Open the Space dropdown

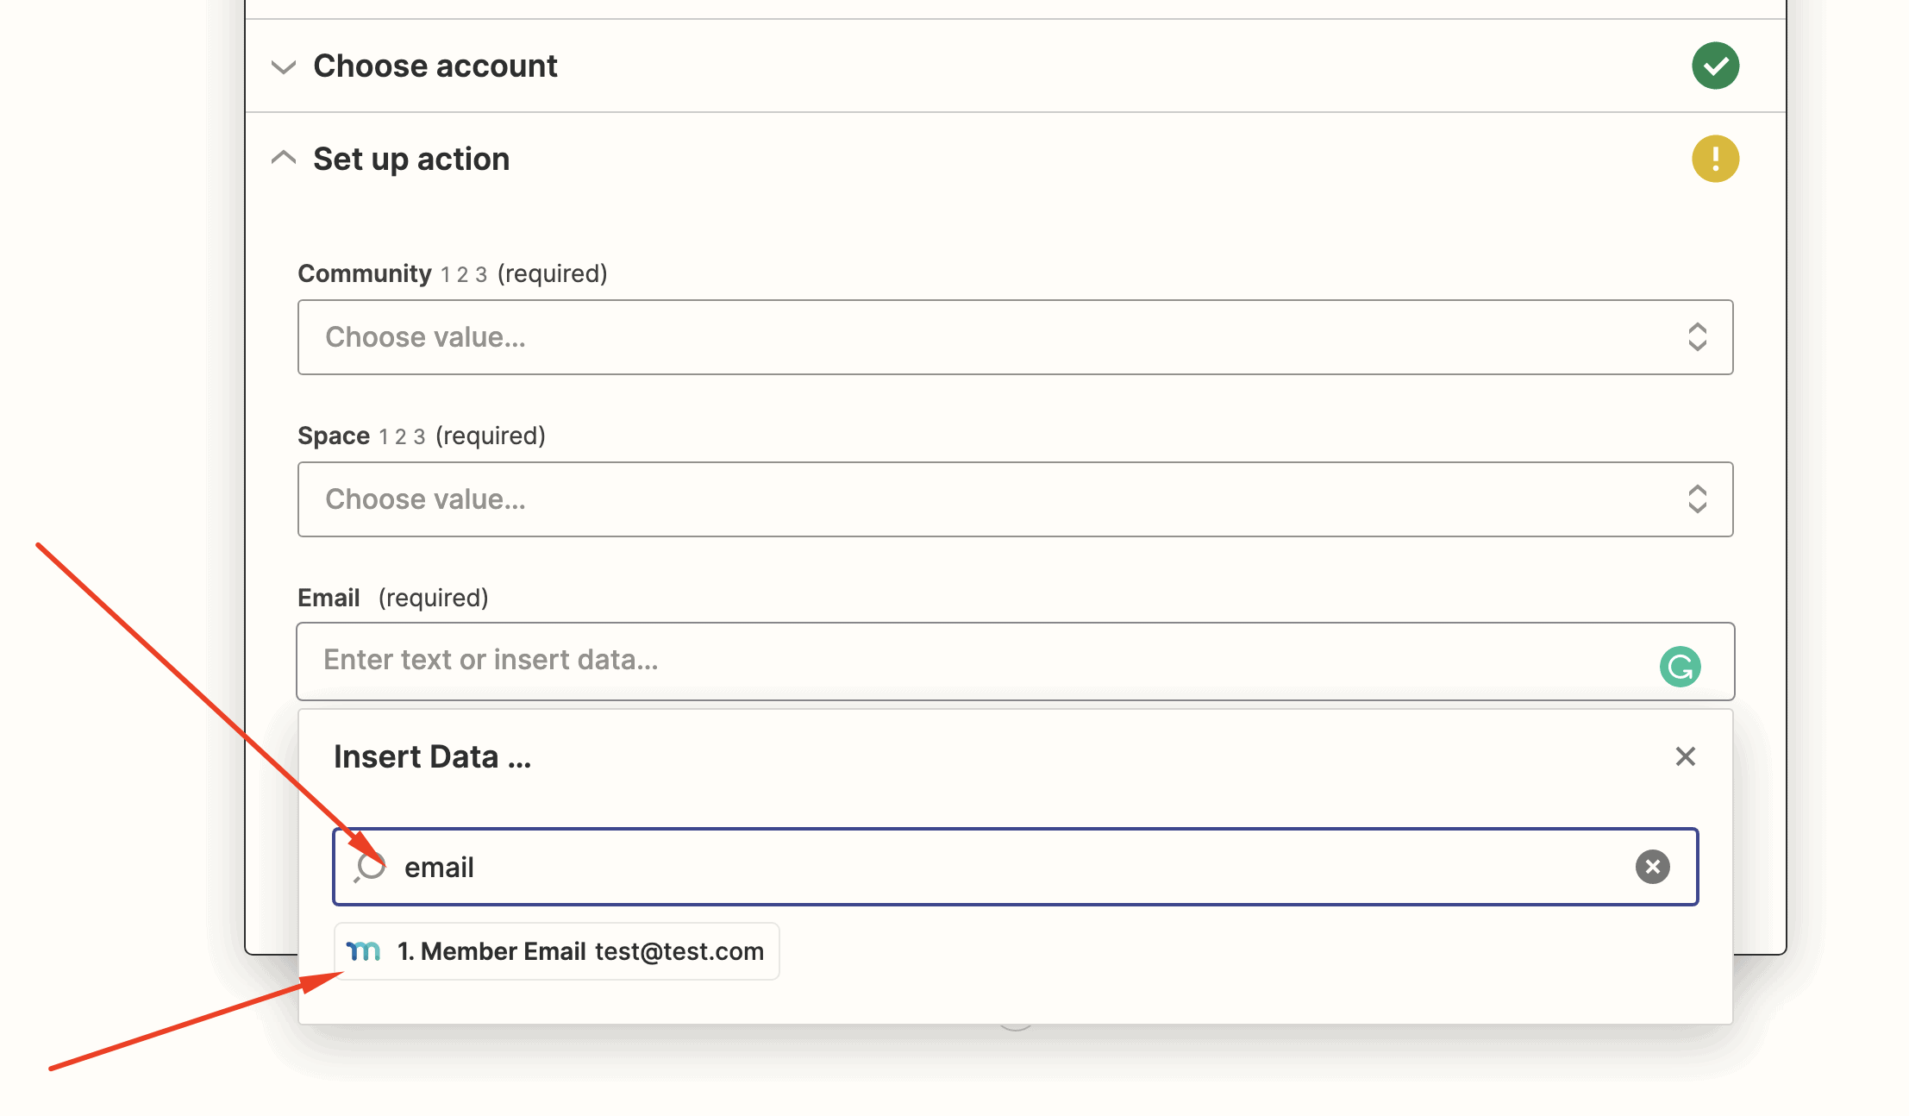(1015, 499)
